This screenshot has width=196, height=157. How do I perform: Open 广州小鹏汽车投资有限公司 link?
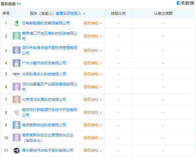tap(44, 63)
